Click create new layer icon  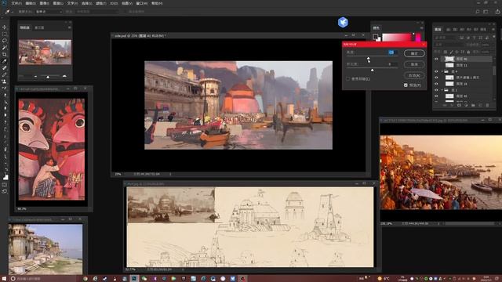click(x=481, y=105)
